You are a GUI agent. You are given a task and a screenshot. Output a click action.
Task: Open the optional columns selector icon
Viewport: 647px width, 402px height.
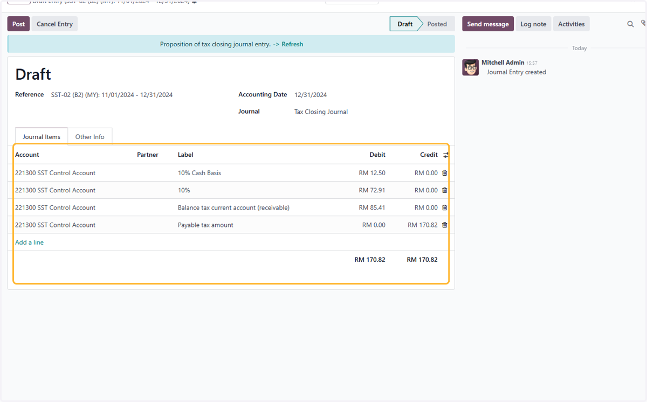446,155
